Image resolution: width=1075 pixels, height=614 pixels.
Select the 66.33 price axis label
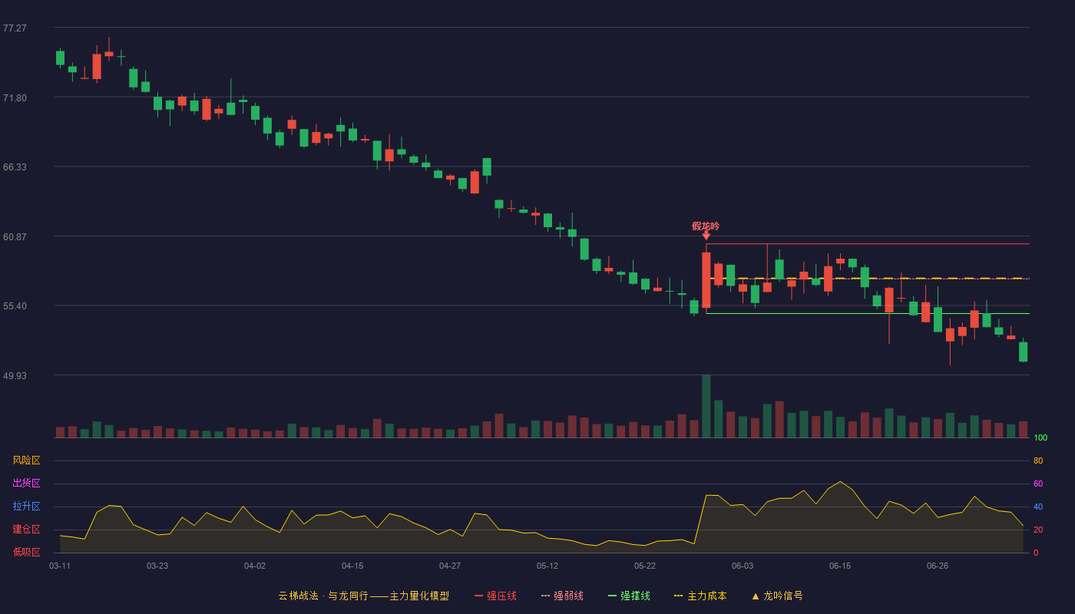coord(15,167)
